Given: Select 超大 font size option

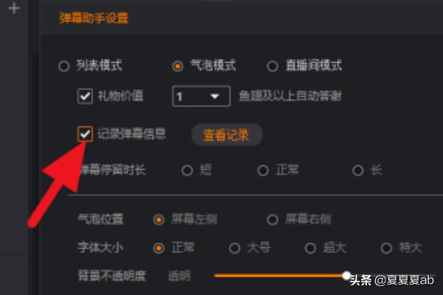Looking at the screenshot, I should [x=310, y=248].
